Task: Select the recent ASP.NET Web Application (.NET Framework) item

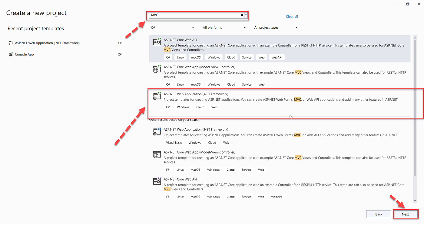Action: click(47, 43)
